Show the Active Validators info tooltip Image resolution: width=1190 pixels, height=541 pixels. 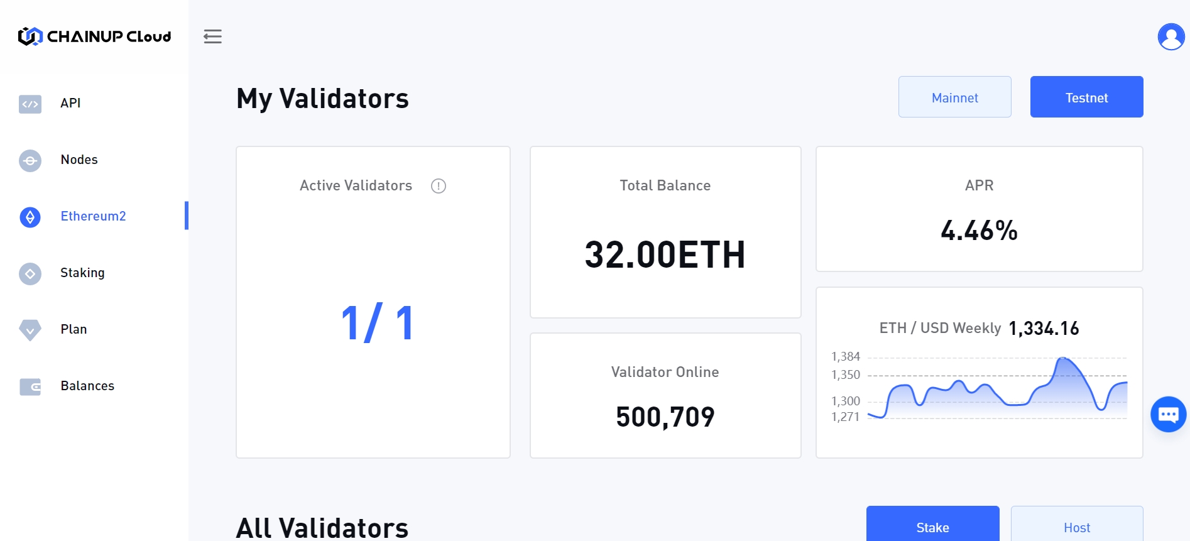click(x=439, y=186)
